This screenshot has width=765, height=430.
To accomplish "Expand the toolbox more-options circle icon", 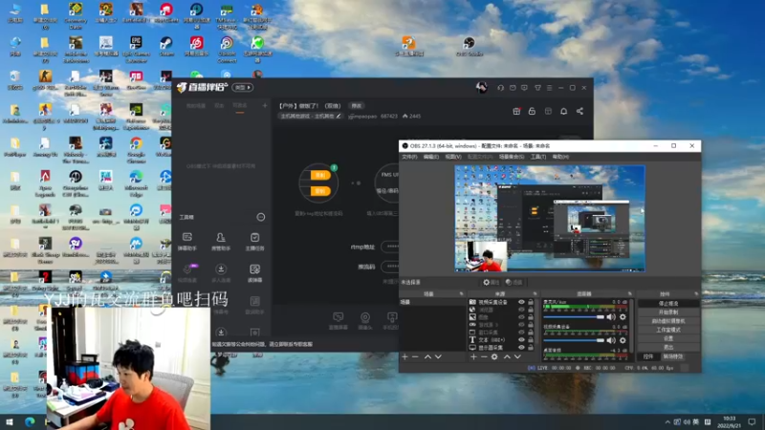I will pos(261,217).
